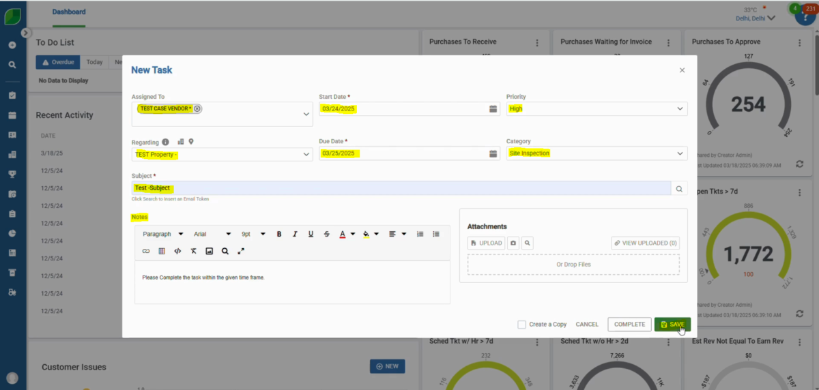Pick the highlight background color swatch
Screen dimensions: 819x390
[367, 234]
